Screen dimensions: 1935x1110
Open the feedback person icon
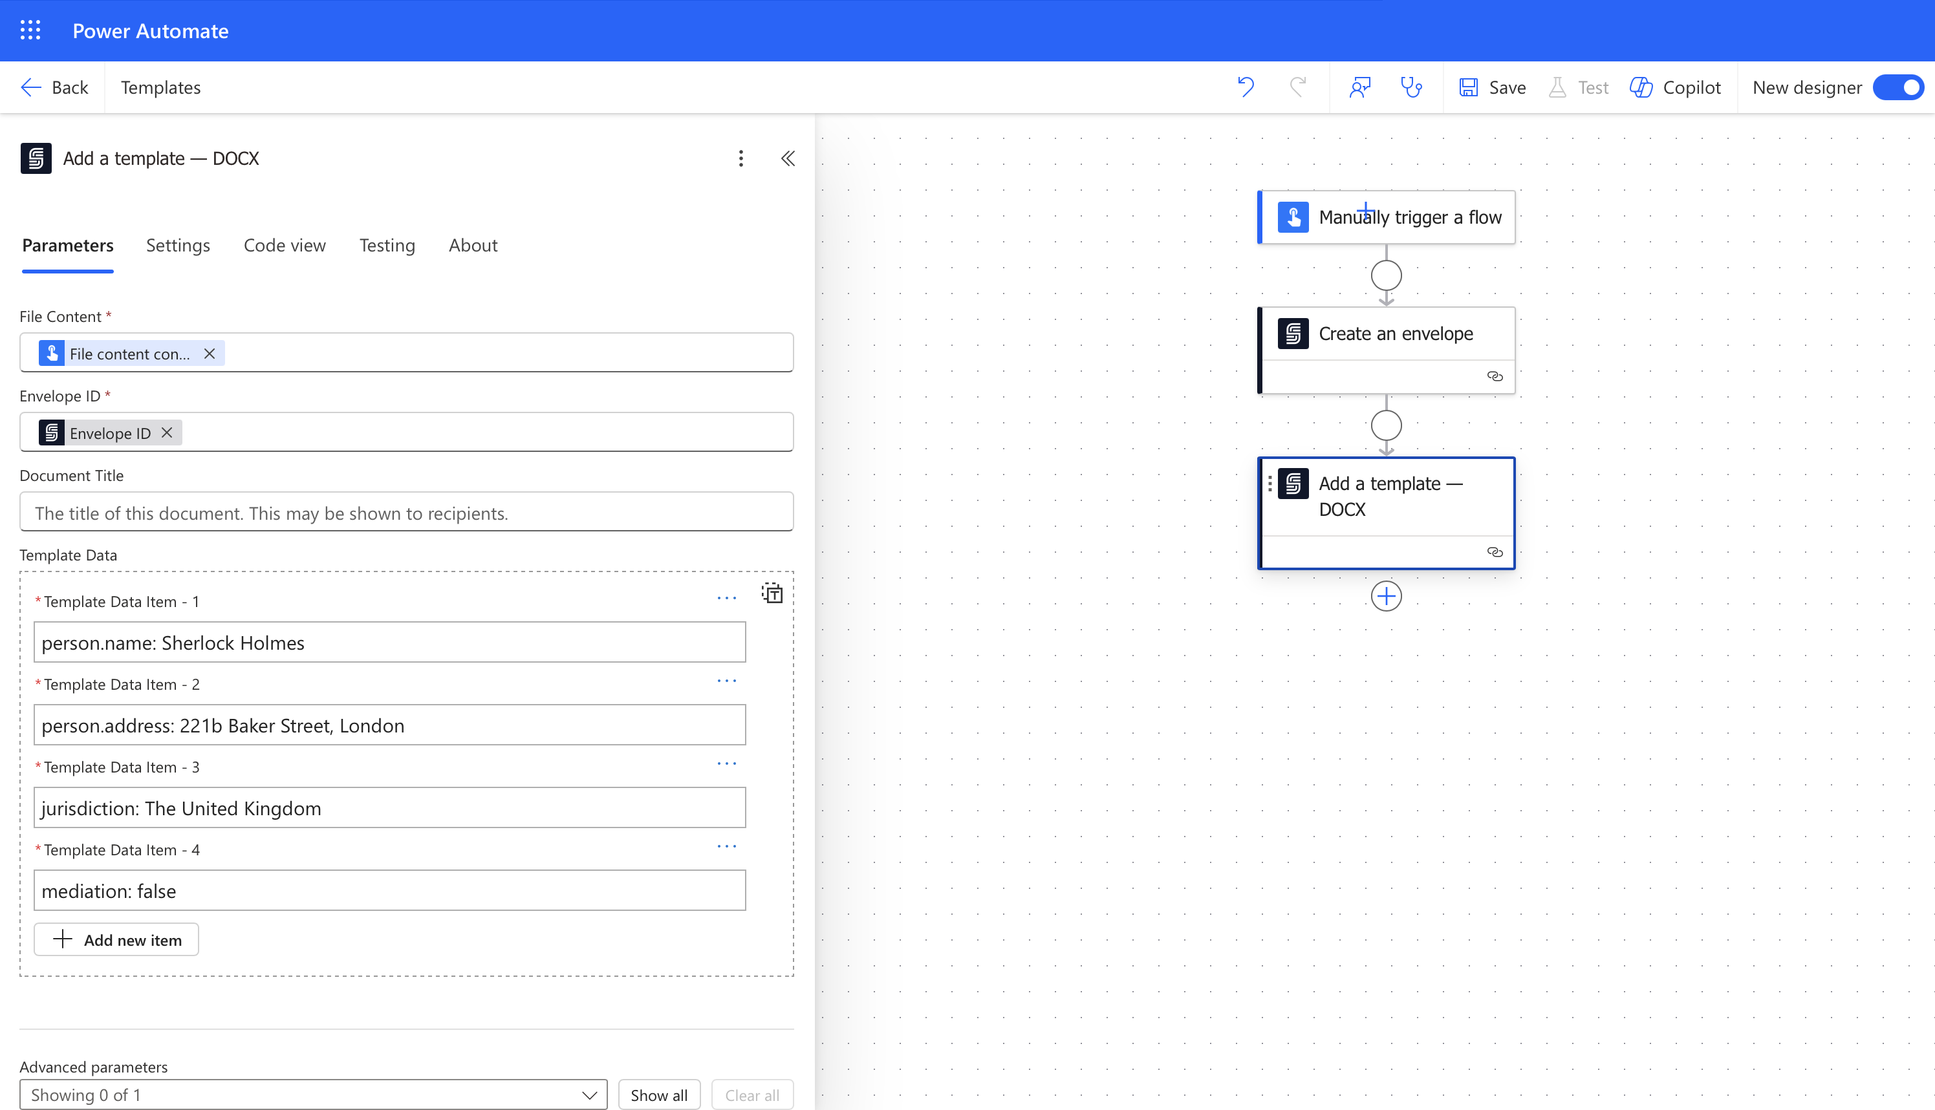(1359, 87)
